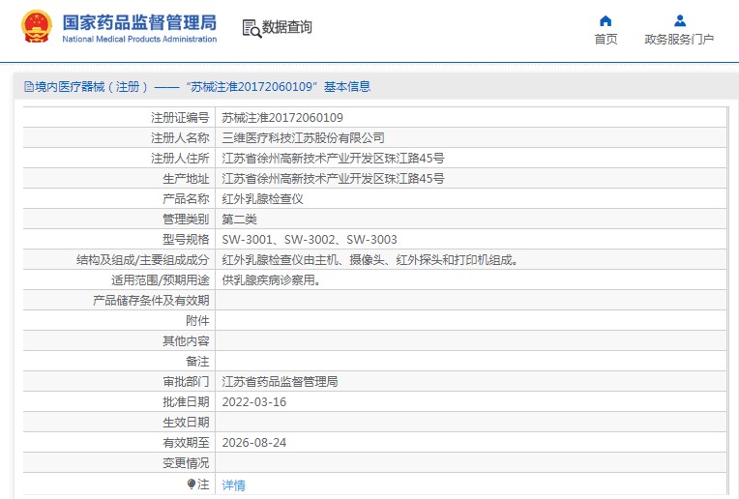
Task: Go to 首页 via the home icon
Action: click(606, 20)
